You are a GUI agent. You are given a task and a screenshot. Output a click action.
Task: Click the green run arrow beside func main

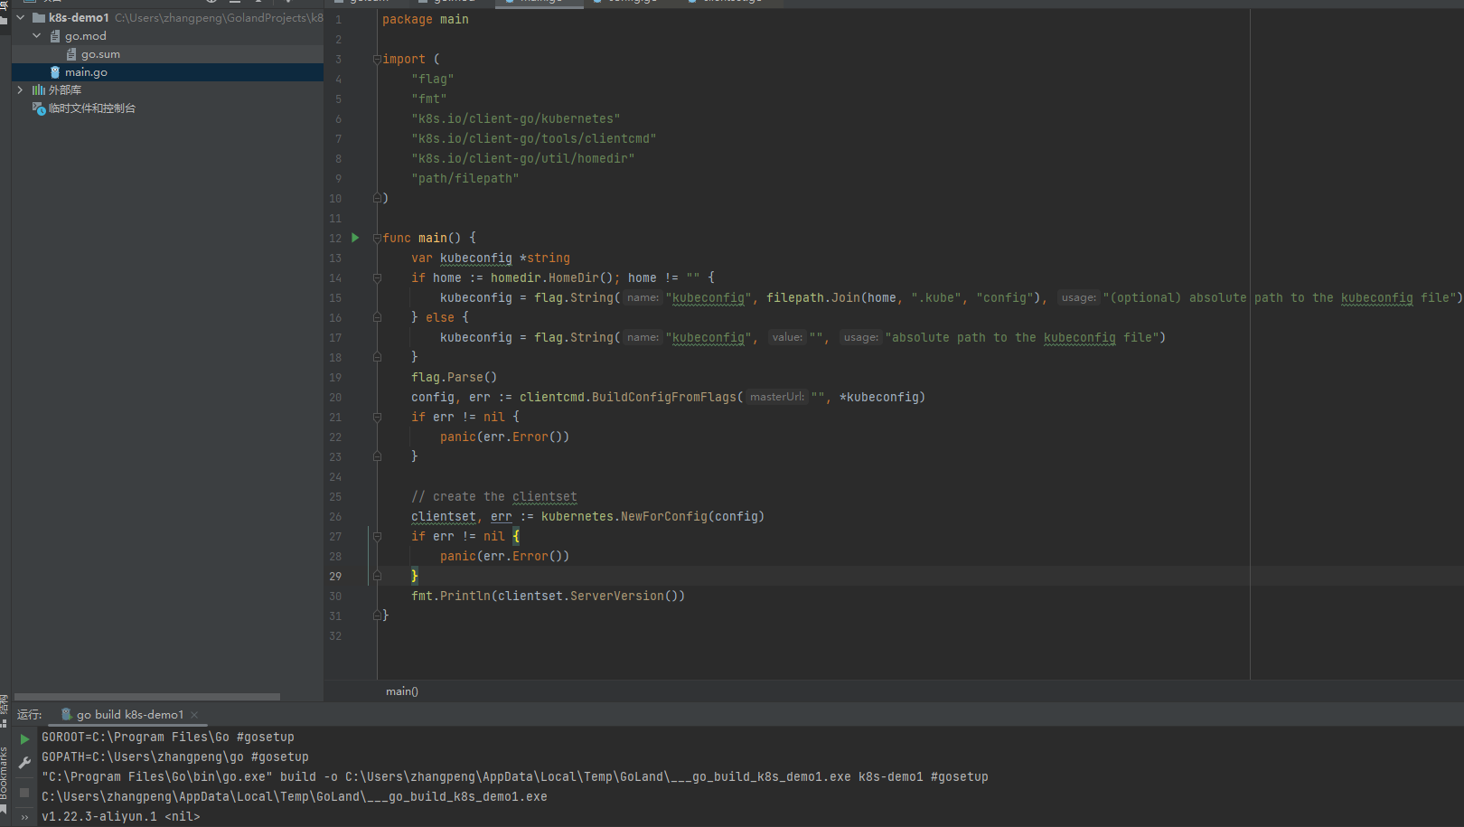click(x=355, y=238)
